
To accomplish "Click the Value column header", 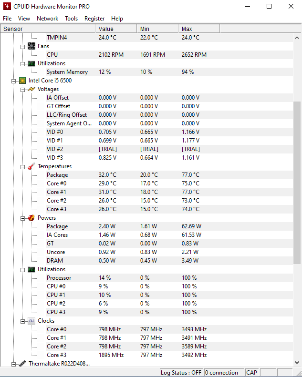I will 116,29.
